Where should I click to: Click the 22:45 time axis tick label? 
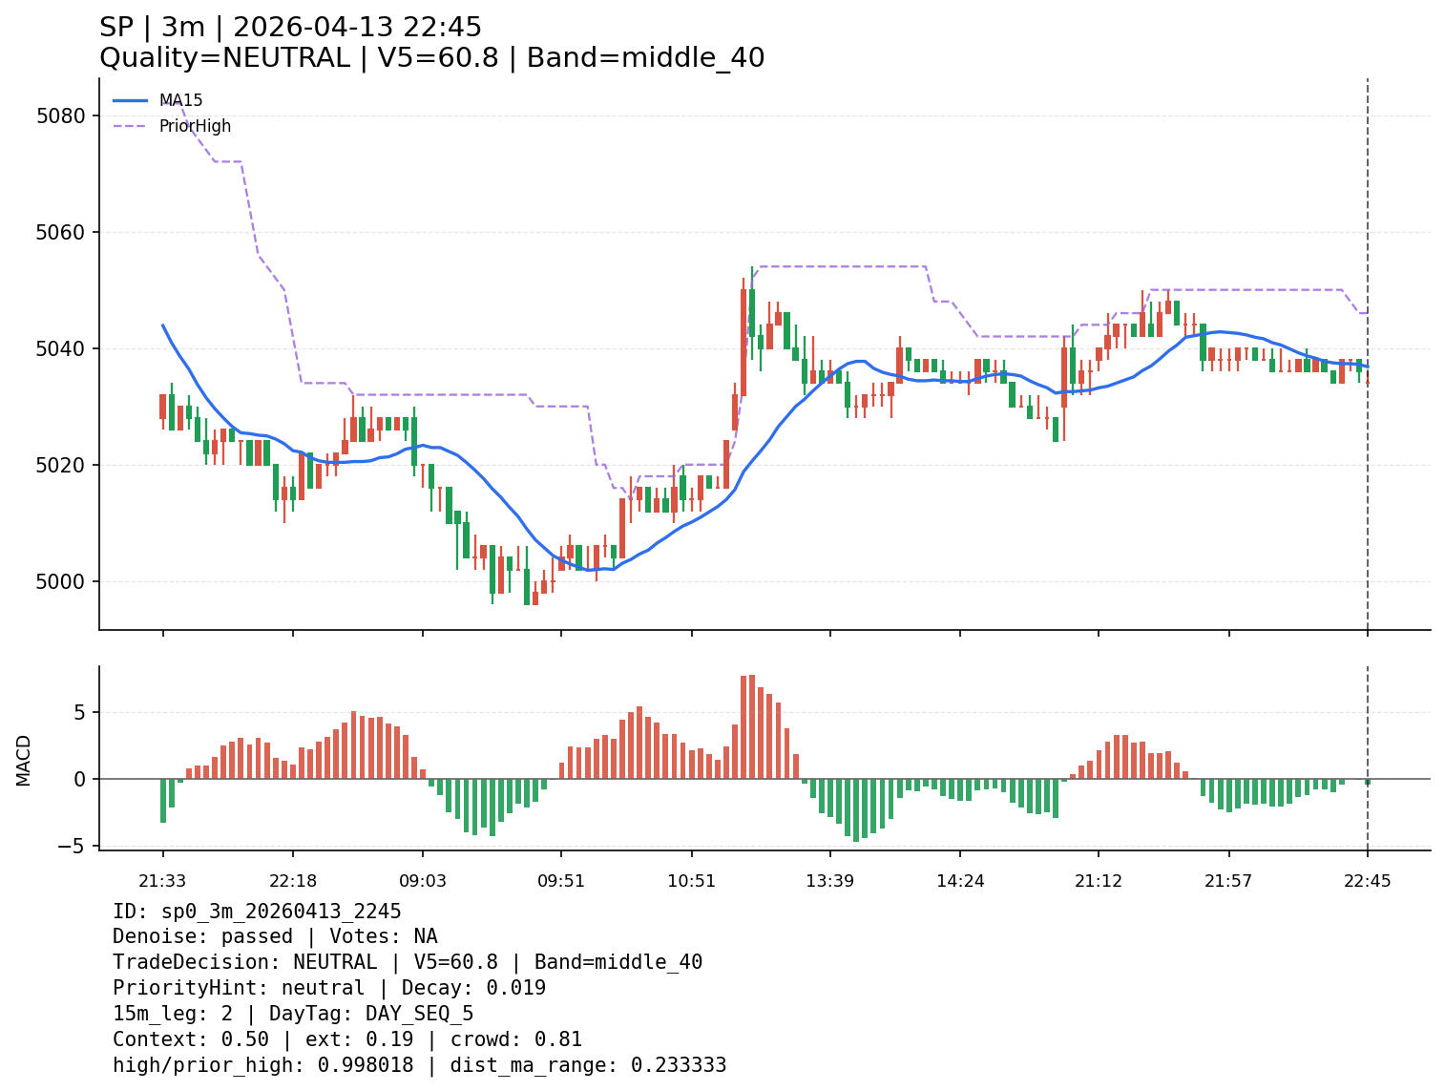pos(1367,880)
